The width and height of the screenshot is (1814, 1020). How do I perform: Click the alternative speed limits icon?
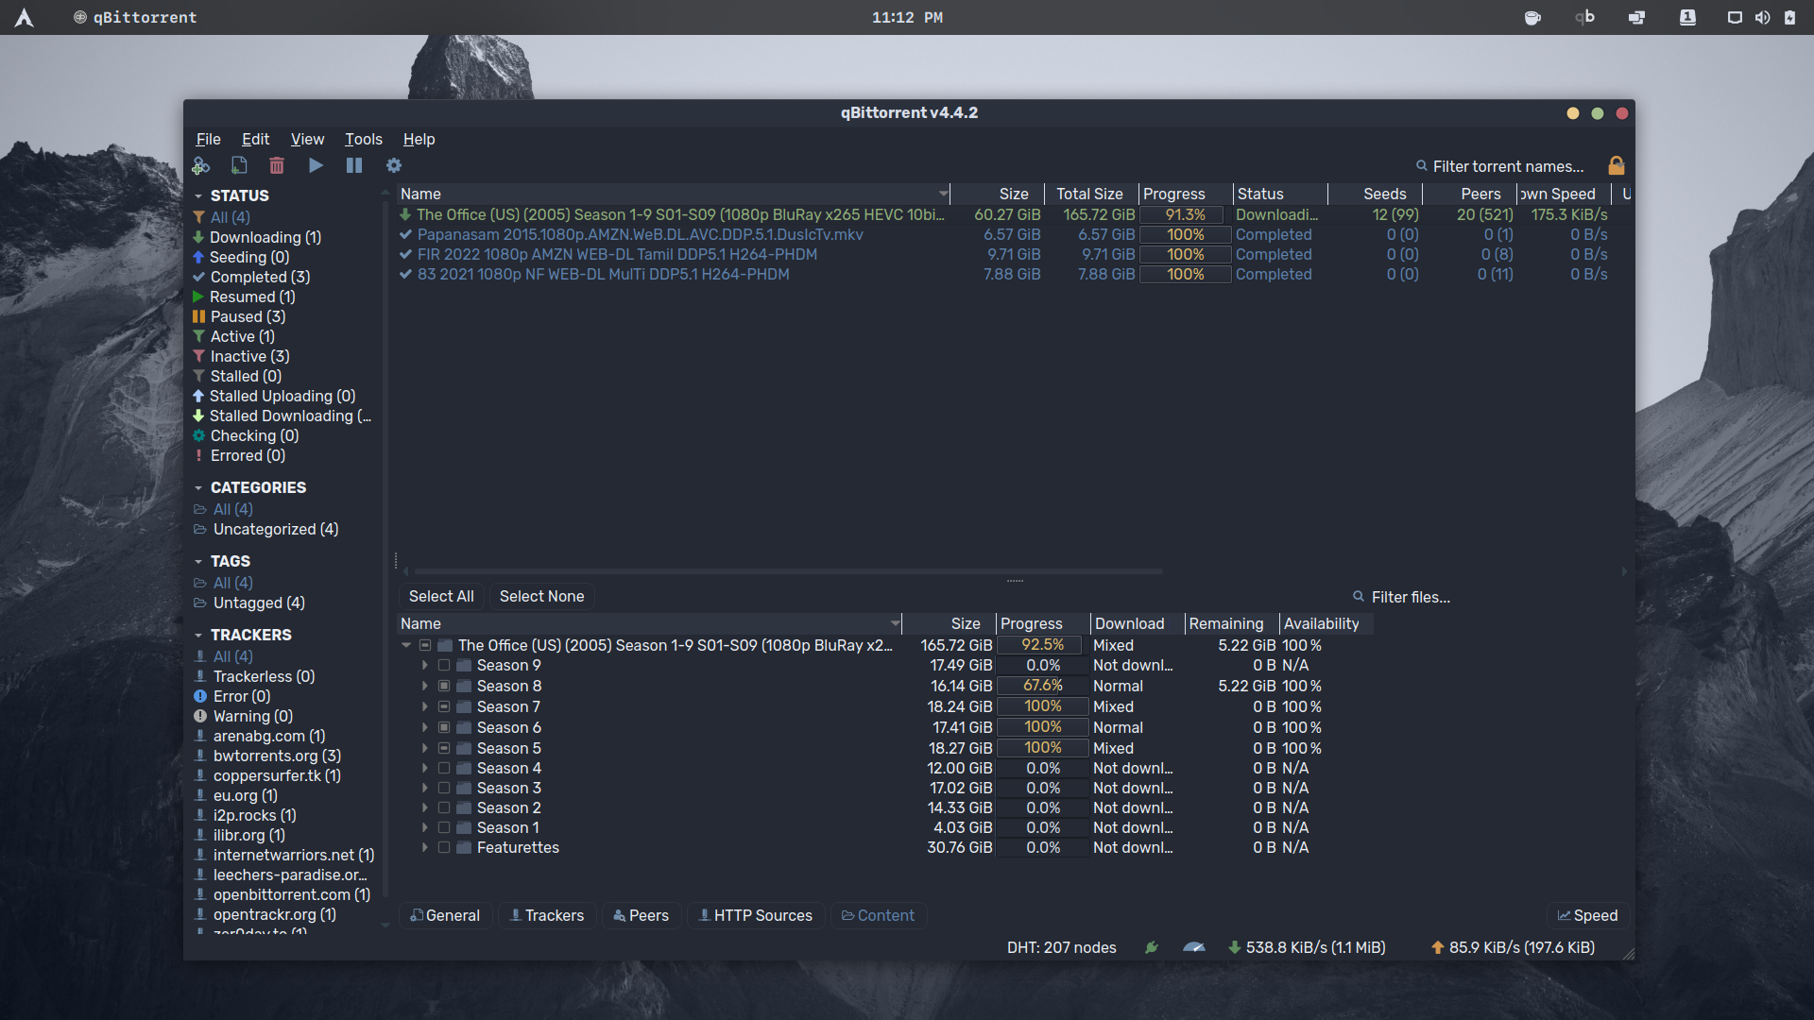[1194, 947]
